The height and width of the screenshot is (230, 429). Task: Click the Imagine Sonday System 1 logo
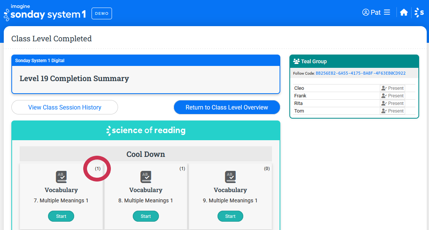45,13
